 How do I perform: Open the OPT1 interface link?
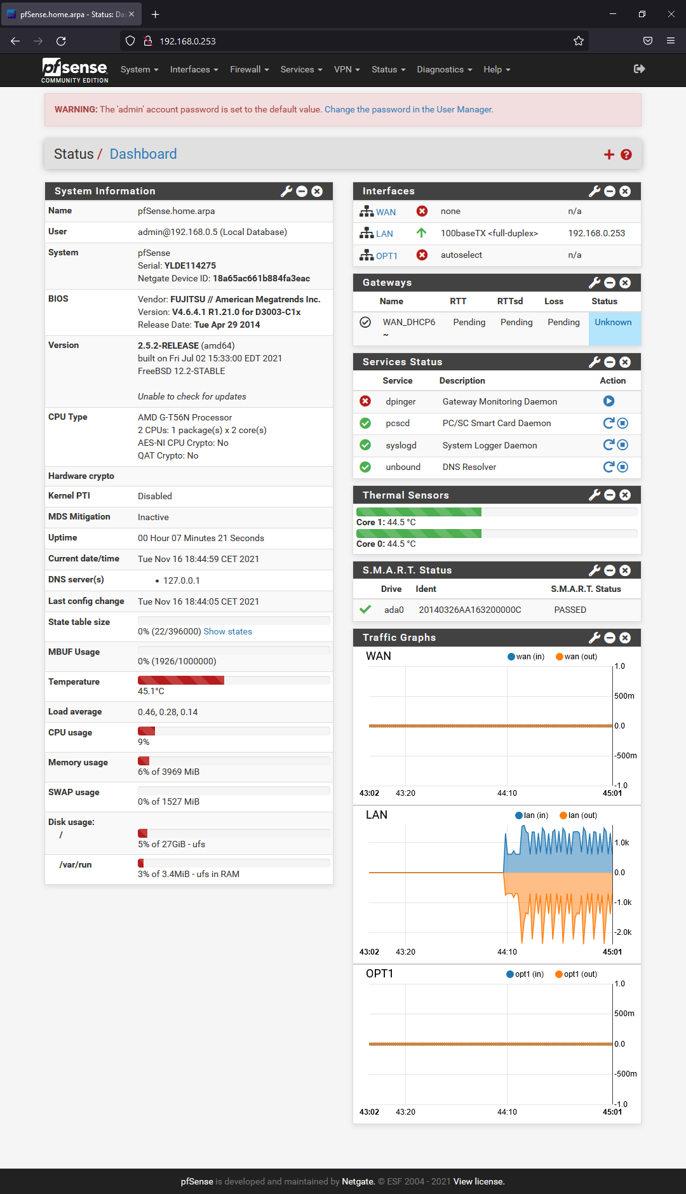pyautogui.click(x=386, y=256)
